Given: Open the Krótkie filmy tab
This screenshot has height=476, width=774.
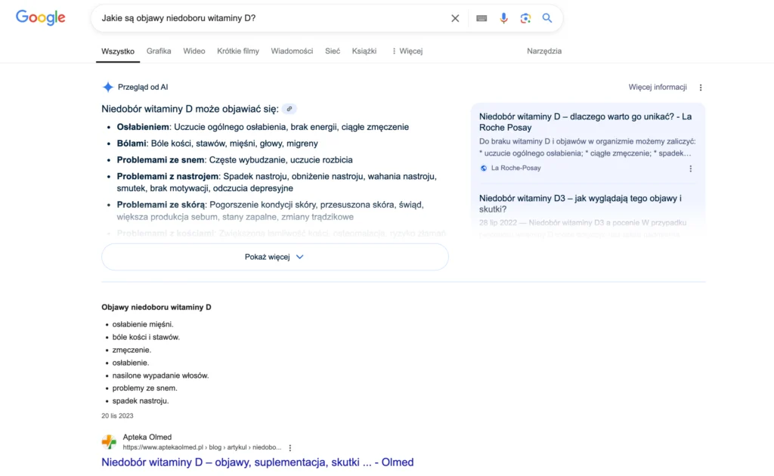Looking at the screenshot, I should 238,51.
